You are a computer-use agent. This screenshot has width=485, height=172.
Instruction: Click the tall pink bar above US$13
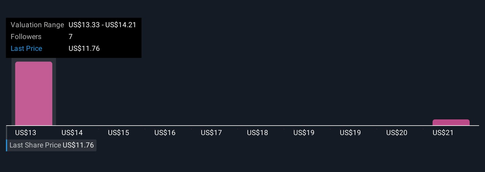tap(34, 94)
